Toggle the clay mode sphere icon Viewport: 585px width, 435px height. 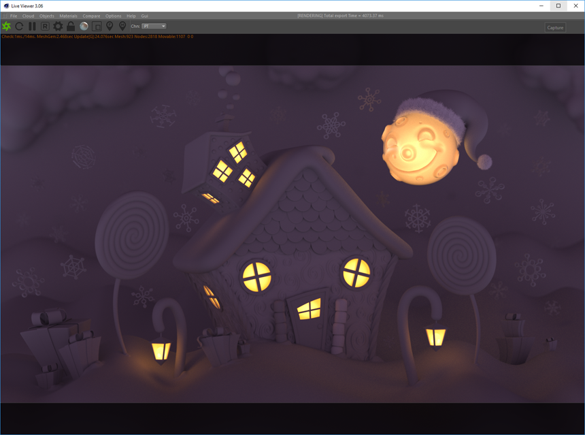(x=84, y=26)
